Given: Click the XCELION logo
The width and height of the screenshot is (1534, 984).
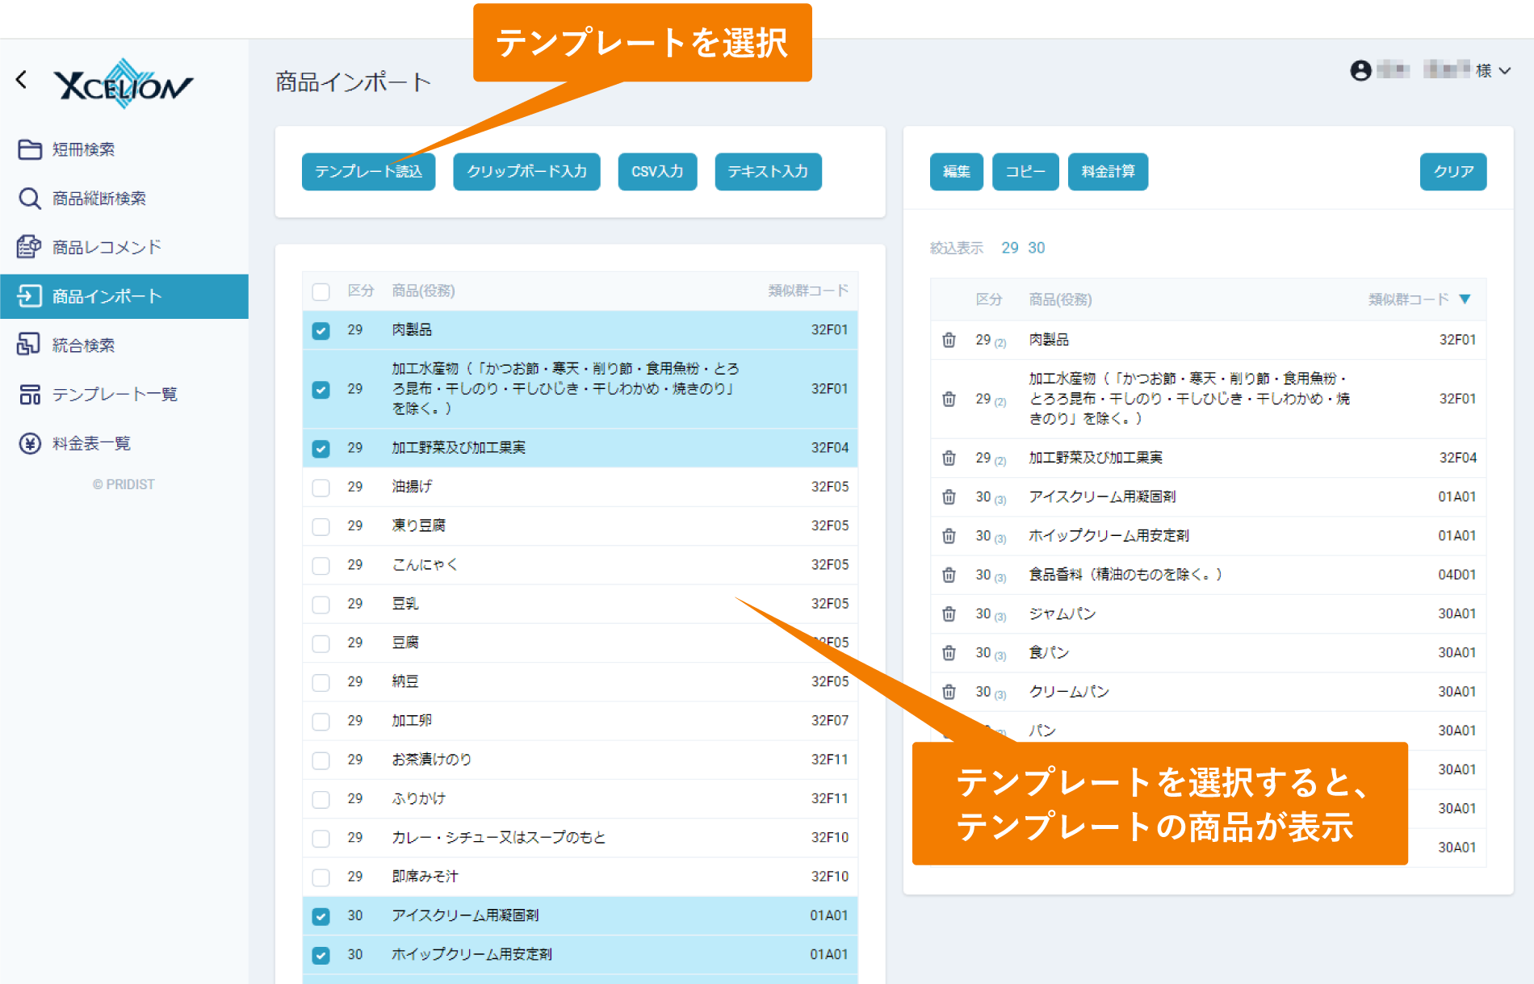Looking at the screenshot, I should 124,83.
